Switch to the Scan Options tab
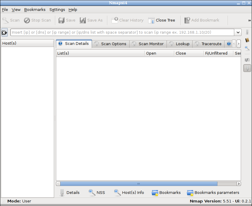 click(111, 44)
